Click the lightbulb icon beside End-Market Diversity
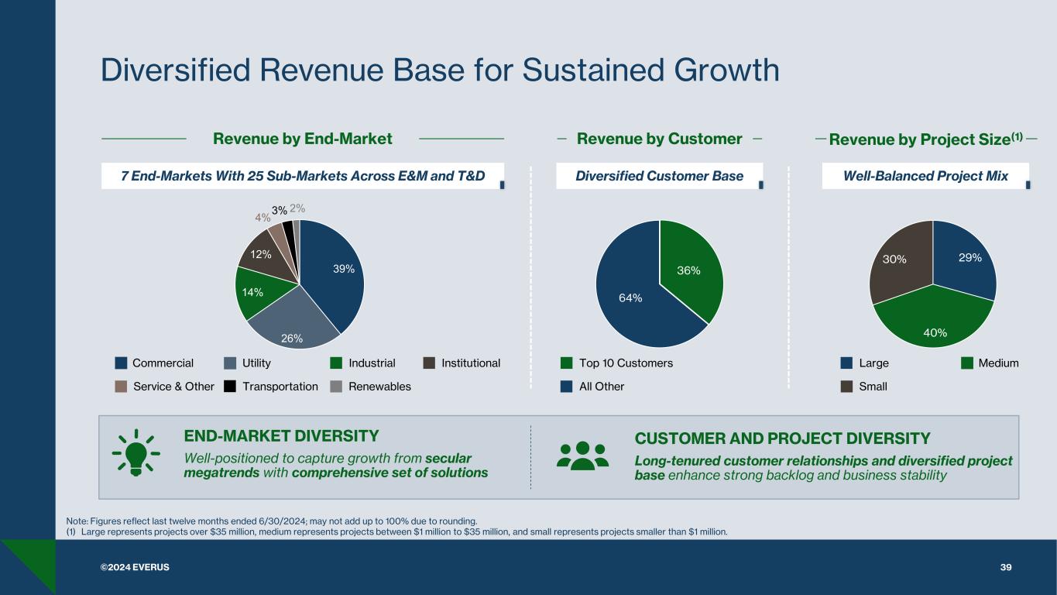This screenshot has height=595, width=1057. coord(136,452)
